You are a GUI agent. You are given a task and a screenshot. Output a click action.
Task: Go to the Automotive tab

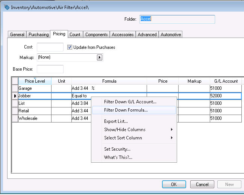(x=171, y=35)
